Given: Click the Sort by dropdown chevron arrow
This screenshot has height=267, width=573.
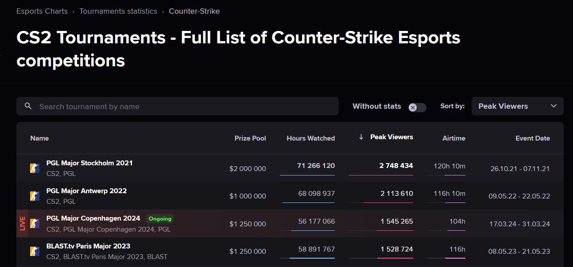Looking at the screenshot, I should [554, 106].
